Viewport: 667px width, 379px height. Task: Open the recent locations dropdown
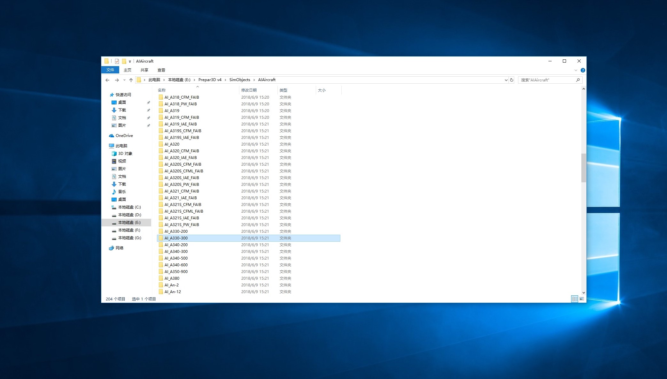pos(124,80)
